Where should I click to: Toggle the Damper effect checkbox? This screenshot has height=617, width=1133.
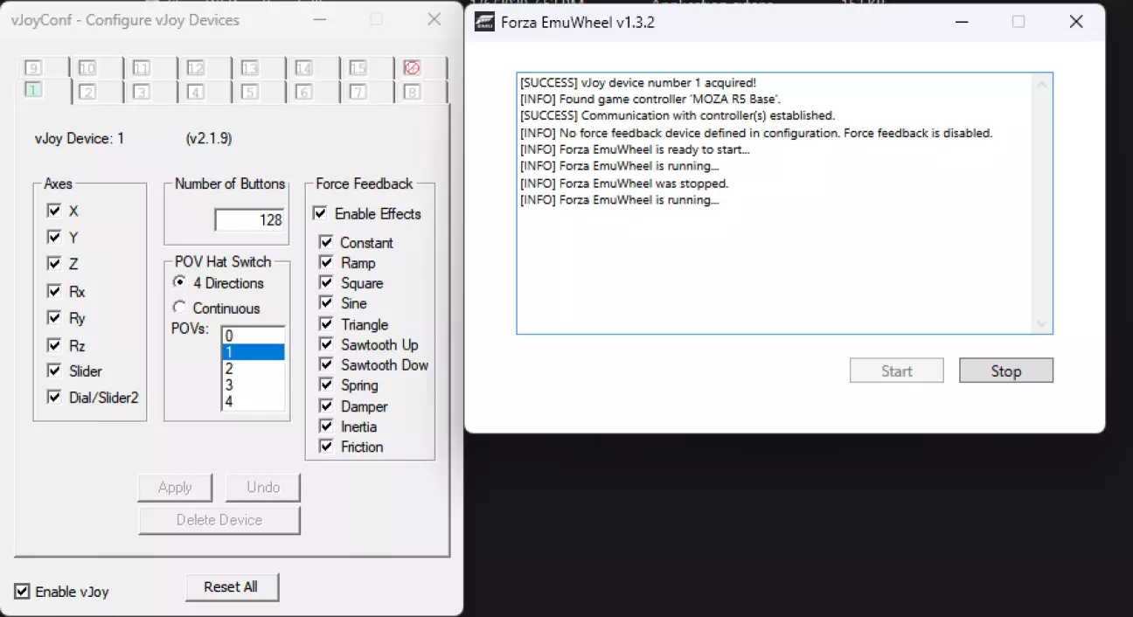pyautogui.click(x=326, y=406)
